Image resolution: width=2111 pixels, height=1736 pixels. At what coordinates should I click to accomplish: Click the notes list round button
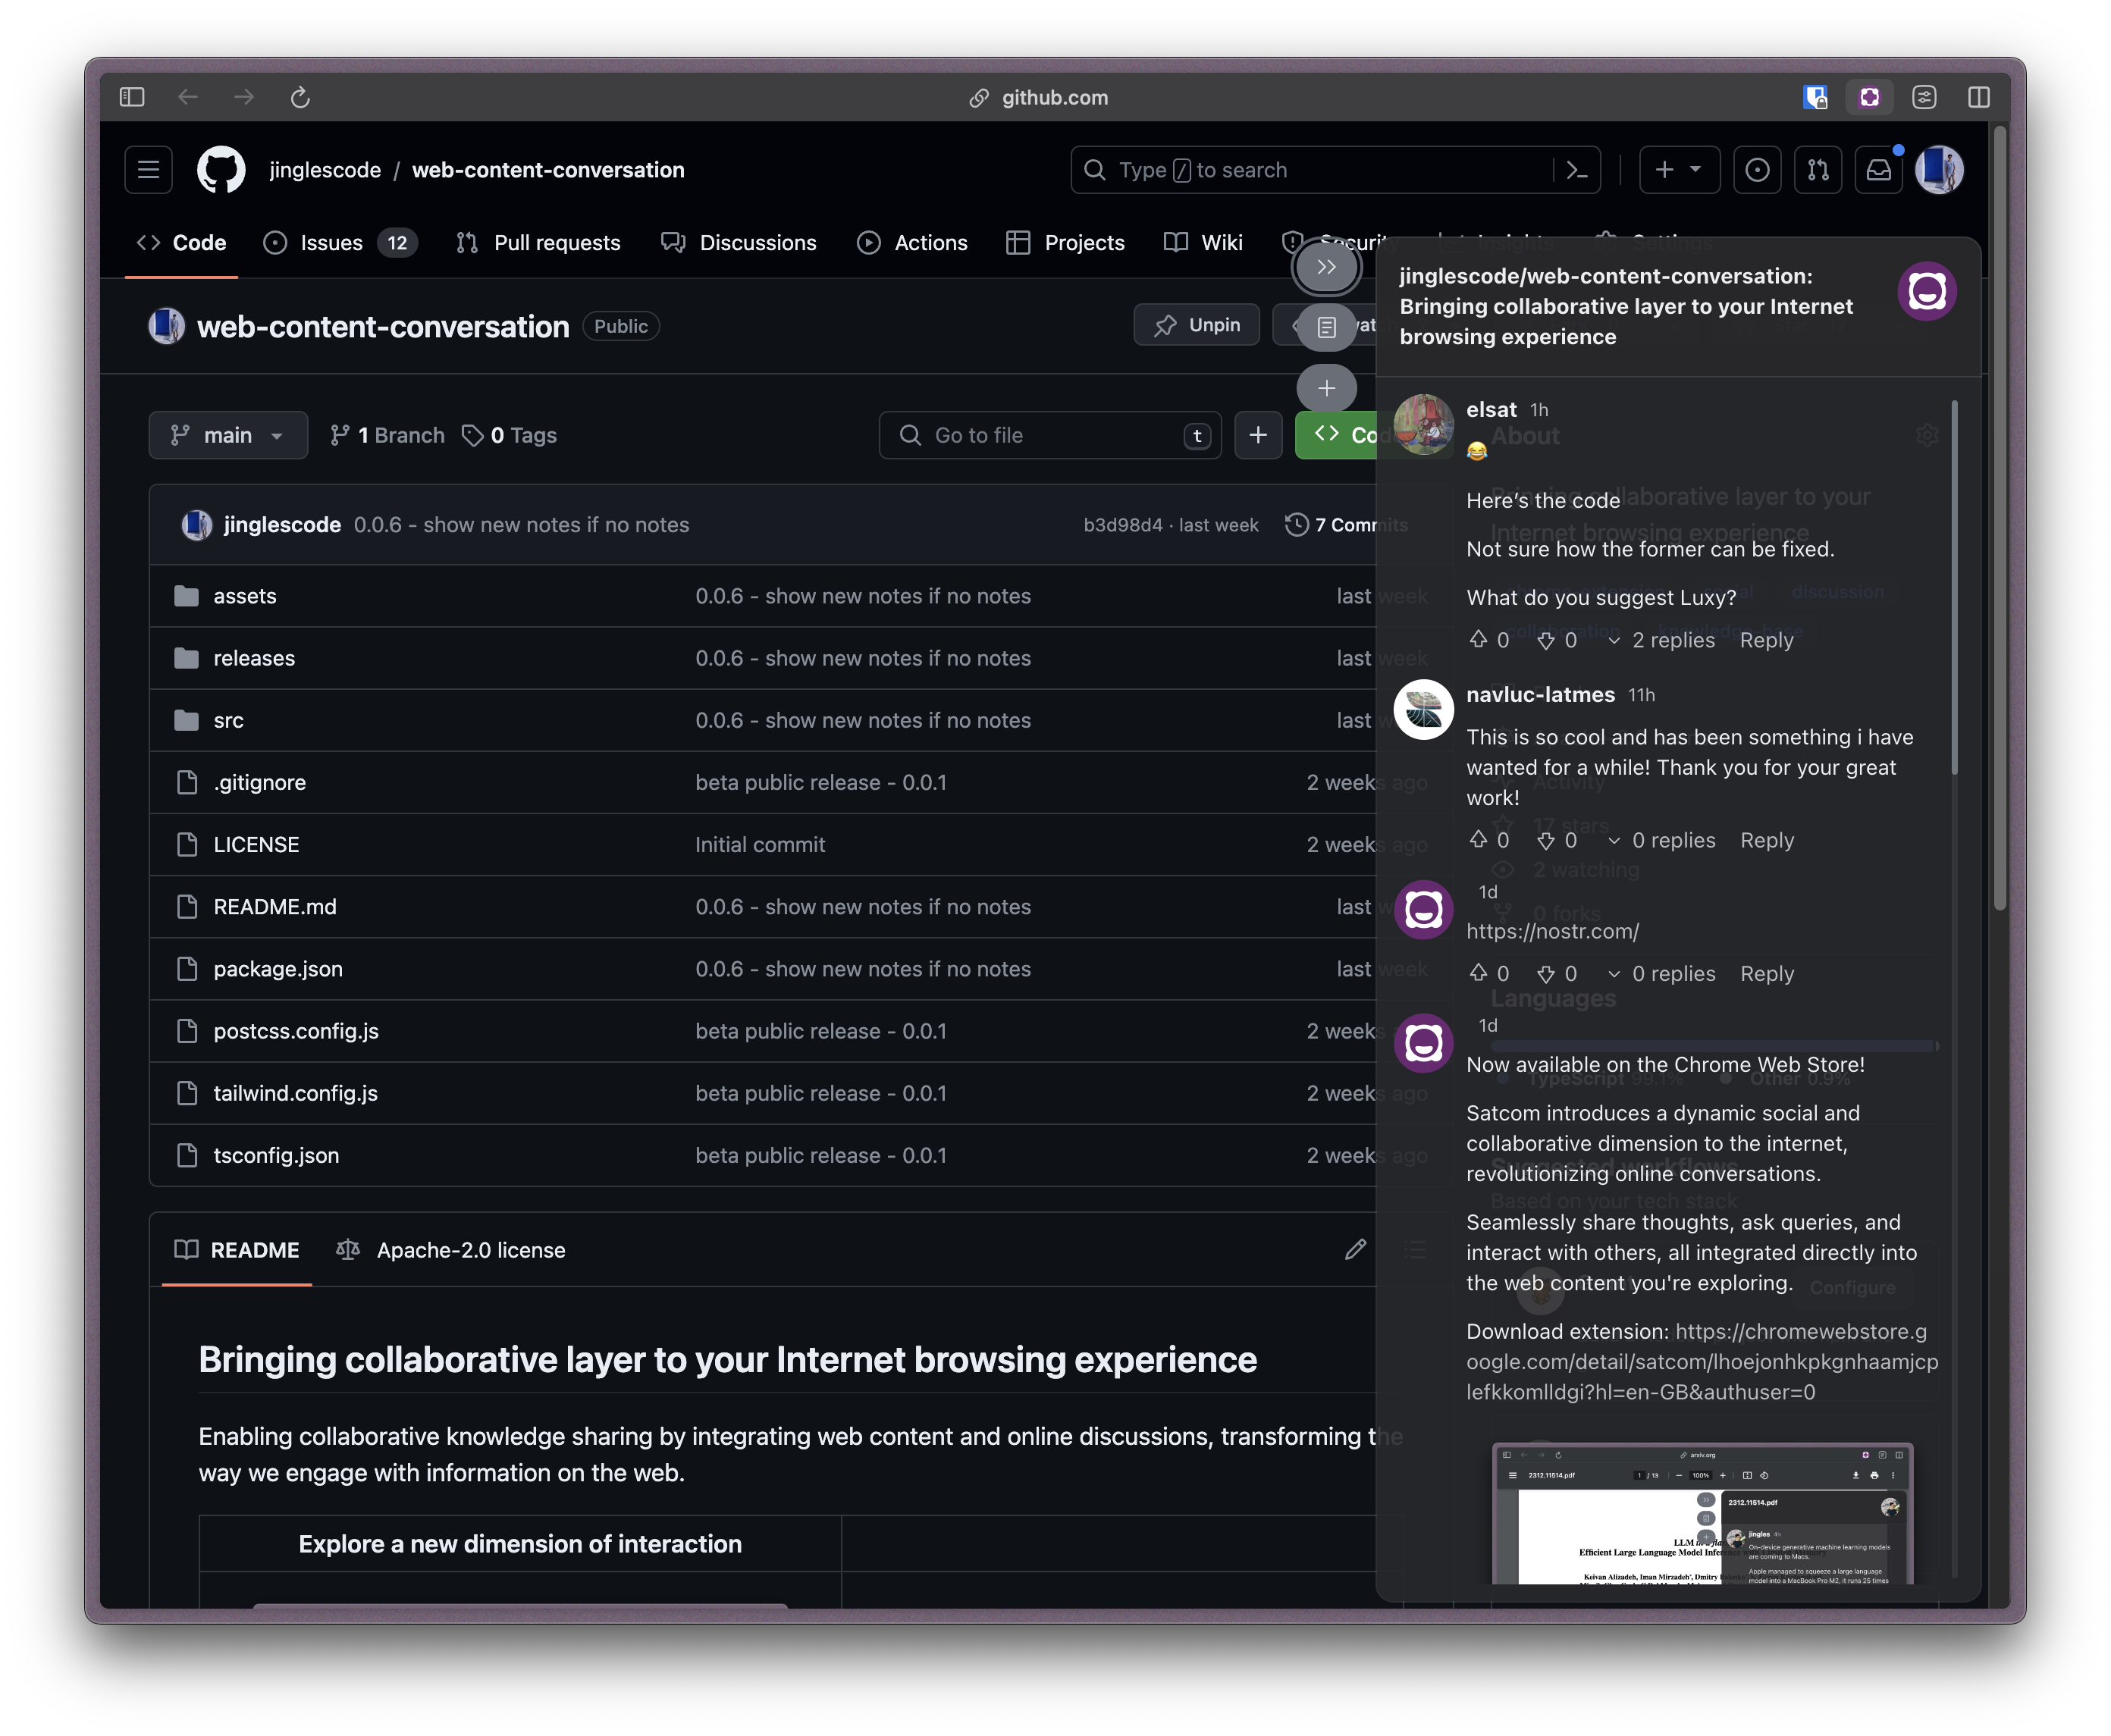[x=1326, y=327]
